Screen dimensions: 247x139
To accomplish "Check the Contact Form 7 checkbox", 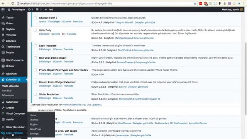I will pos(35,18).
